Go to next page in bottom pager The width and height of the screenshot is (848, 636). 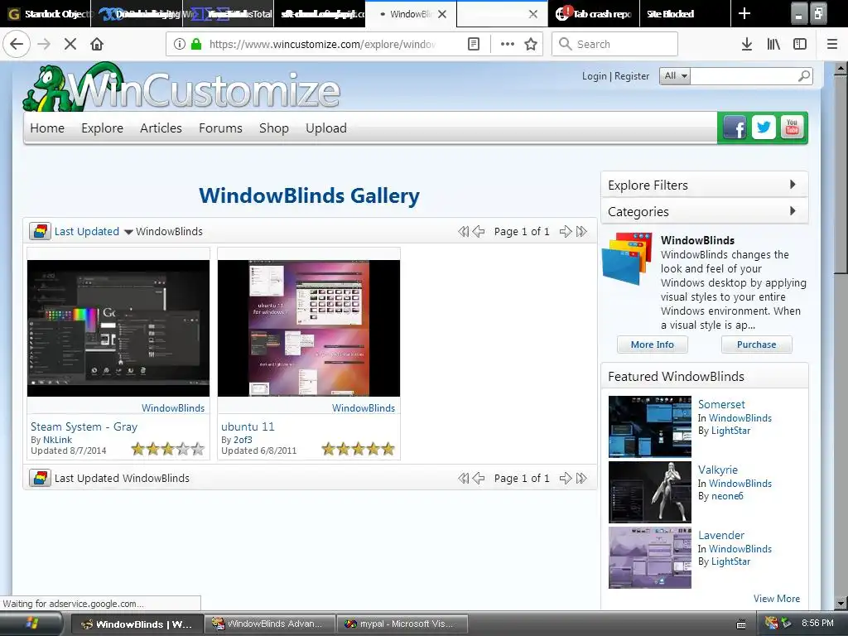coord(566,478)
